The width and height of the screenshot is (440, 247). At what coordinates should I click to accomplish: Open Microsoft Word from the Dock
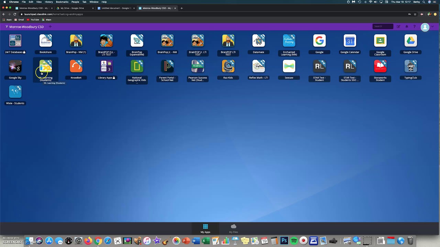(196, 241)
